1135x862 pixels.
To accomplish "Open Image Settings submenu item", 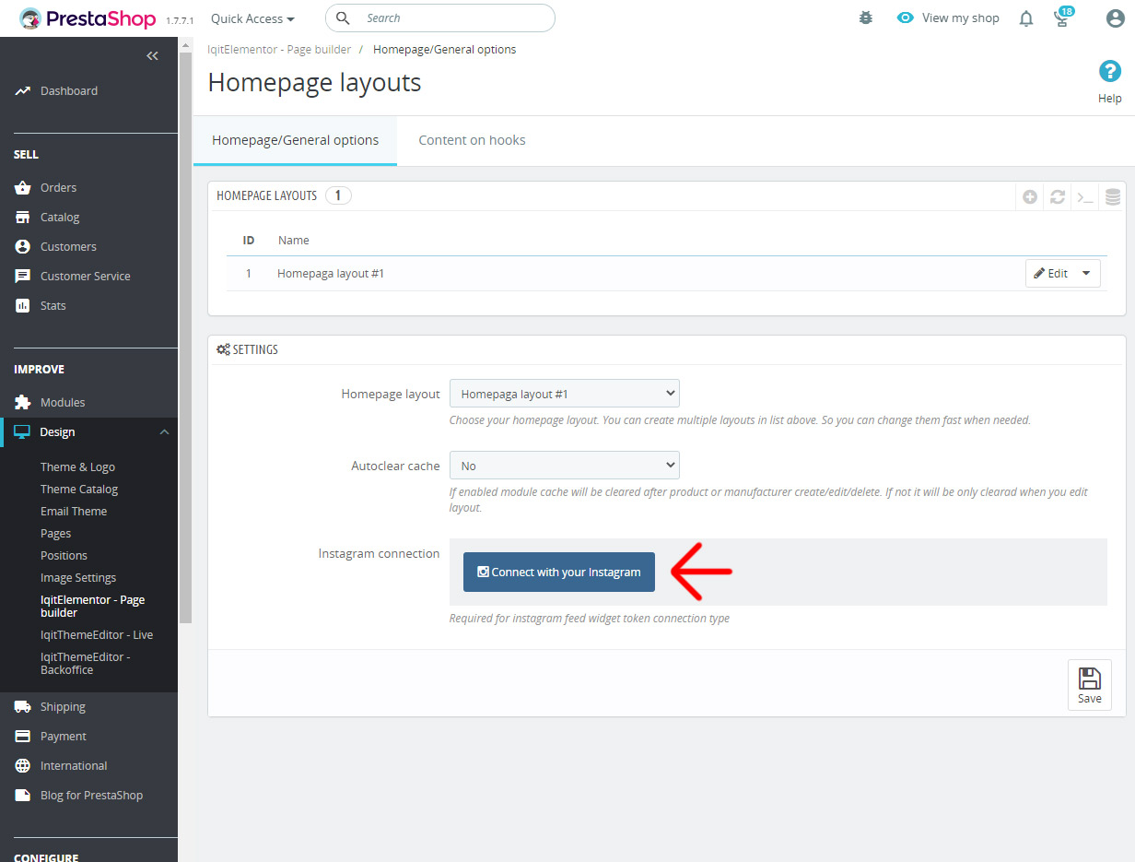I will (78, 577).
